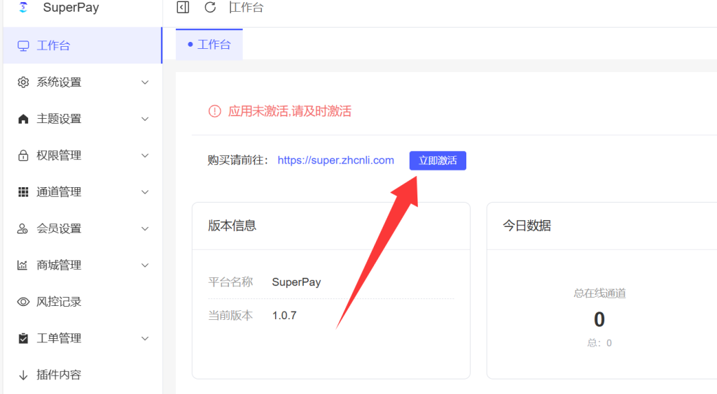Click the 商城管理 chart icon
Screen dimensions: 717x394
[x=23, y=265]
